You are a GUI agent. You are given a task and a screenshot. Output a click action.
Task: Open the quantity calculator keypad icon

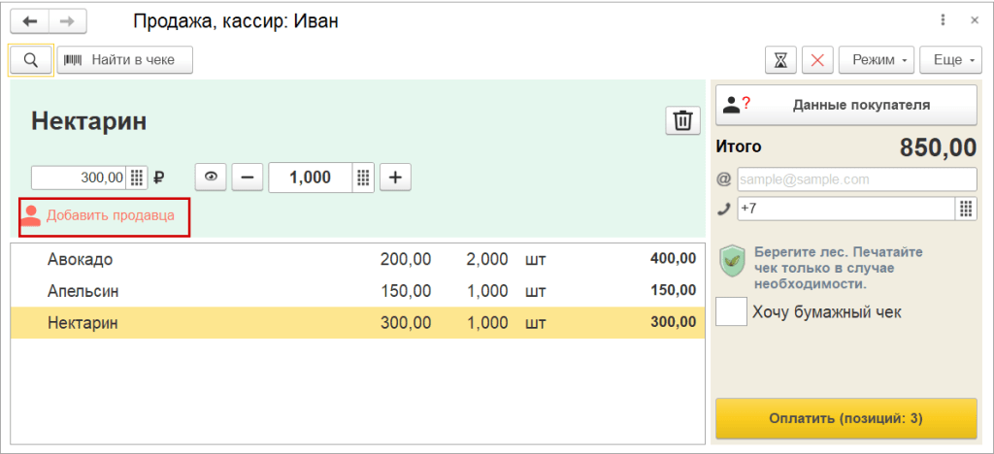click(364, 178)
